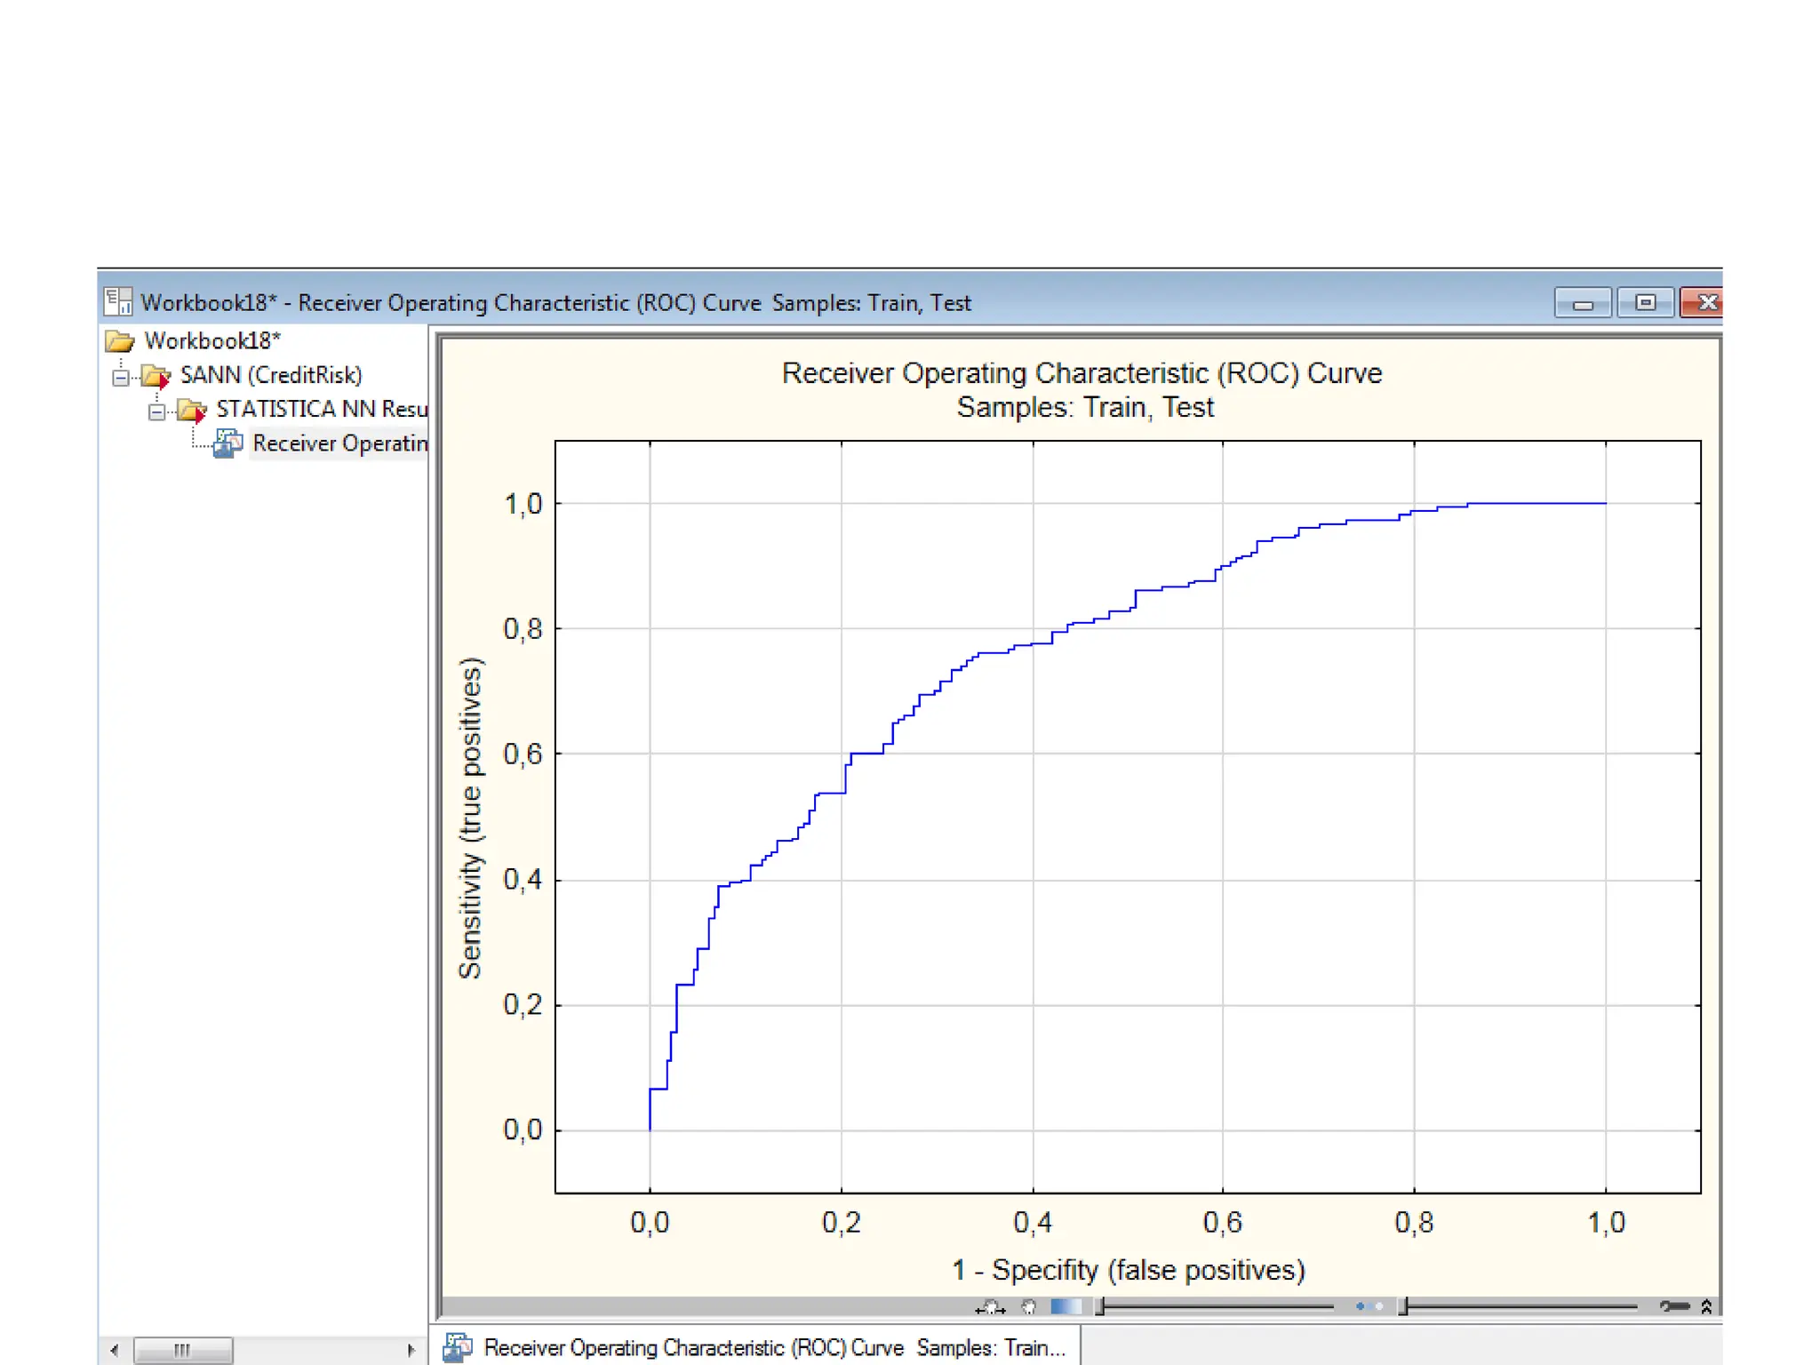The width and height of the screenshot is (1820, 1365).
Task: Click the Workbook18 root folder icon
Action: coord(119,341)
